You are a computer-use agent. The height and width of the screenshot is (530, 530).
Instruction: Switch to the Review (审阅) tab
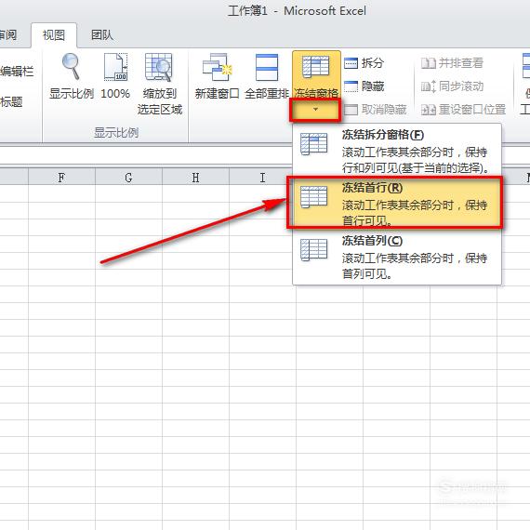click(x=8, y=35)
